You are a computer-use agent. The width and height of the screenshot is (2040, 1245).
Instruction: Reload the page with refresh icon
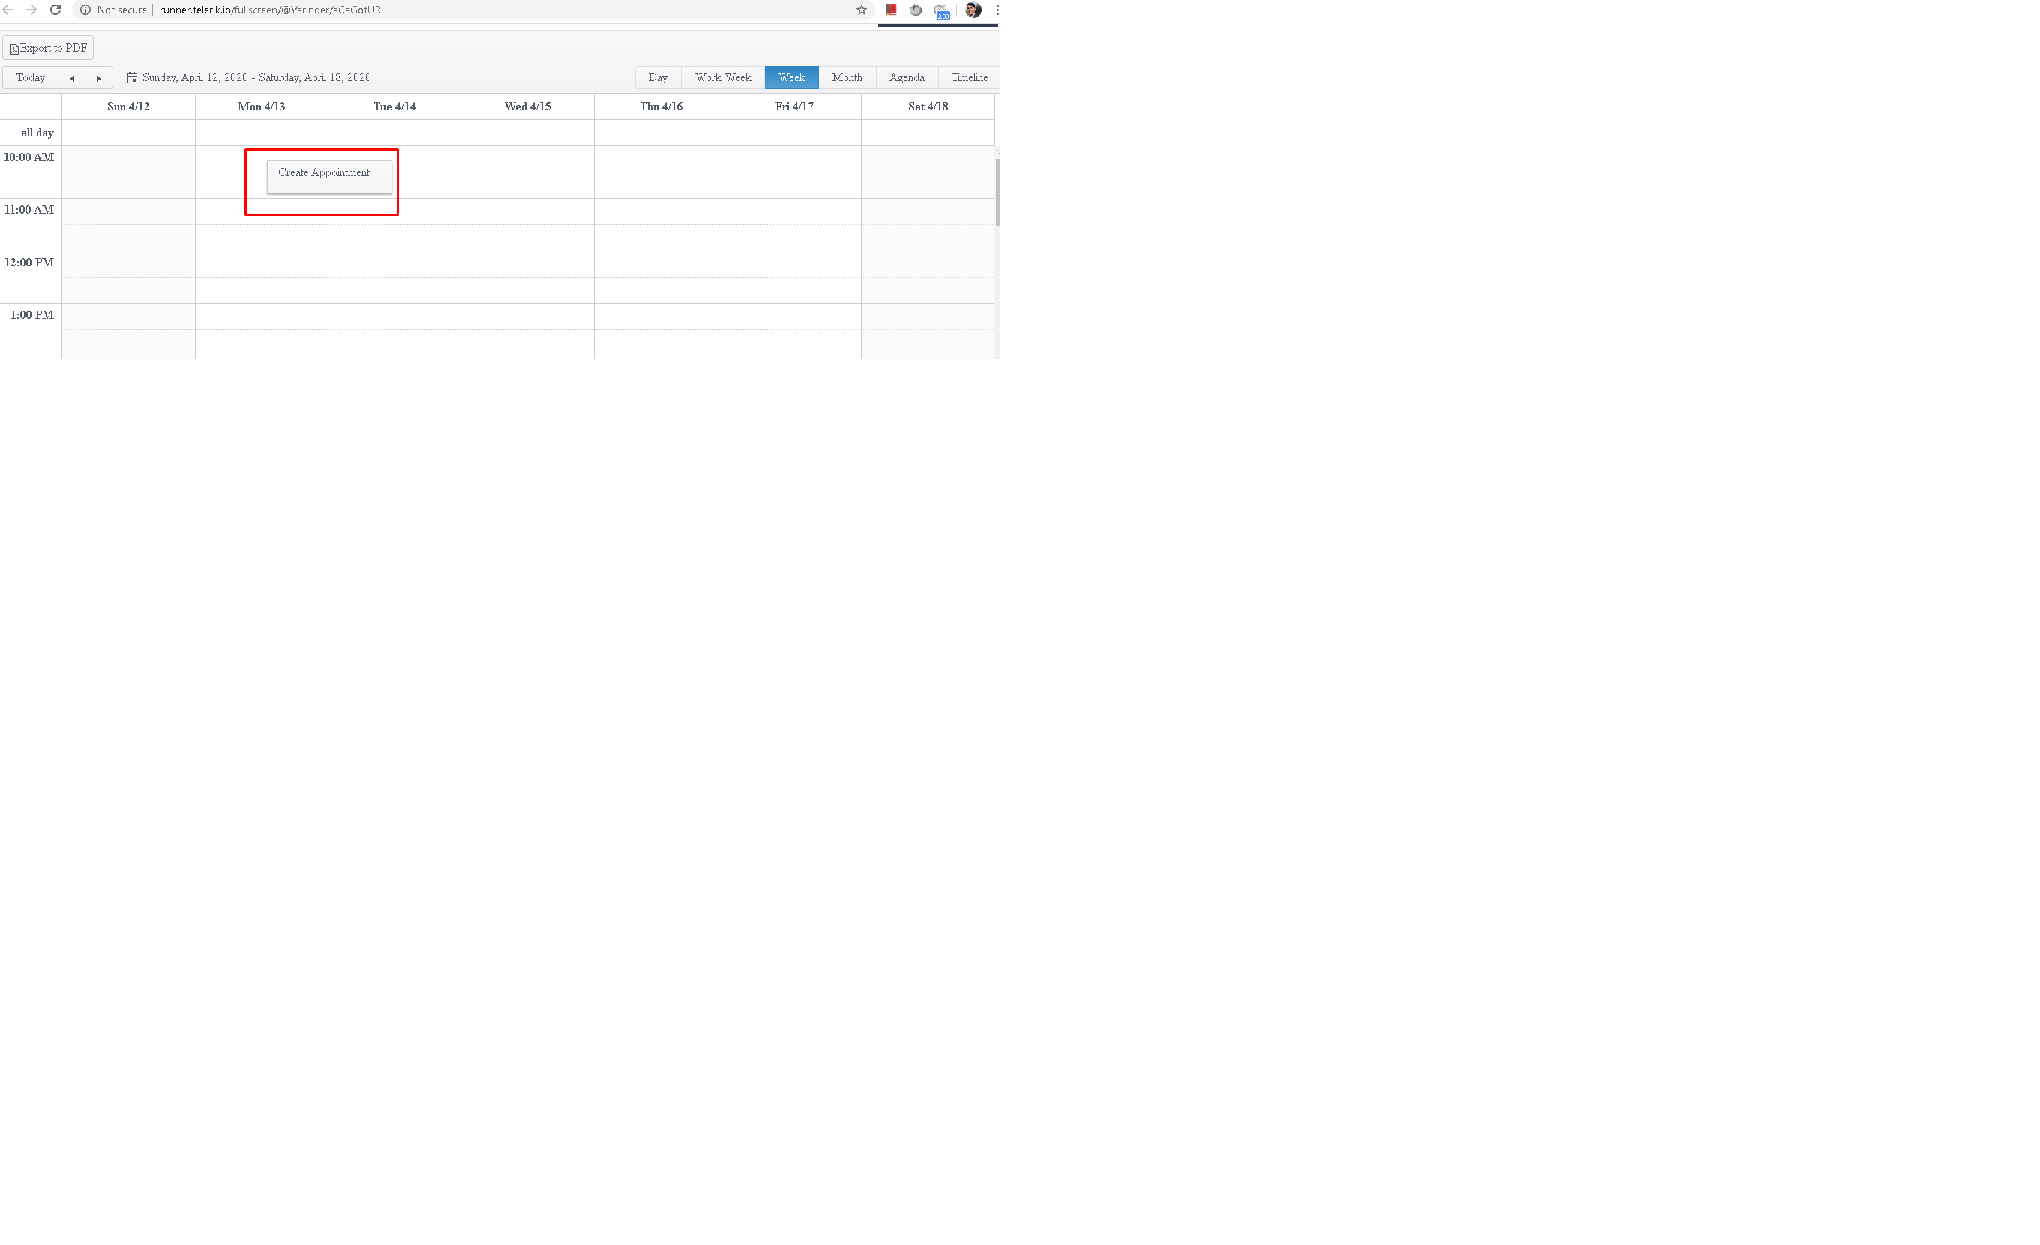[x=55, y=10]
